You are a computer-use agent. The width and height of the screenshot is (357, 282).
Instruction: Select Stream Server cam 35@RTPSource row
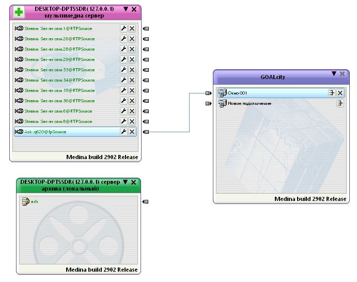[75, 90]
